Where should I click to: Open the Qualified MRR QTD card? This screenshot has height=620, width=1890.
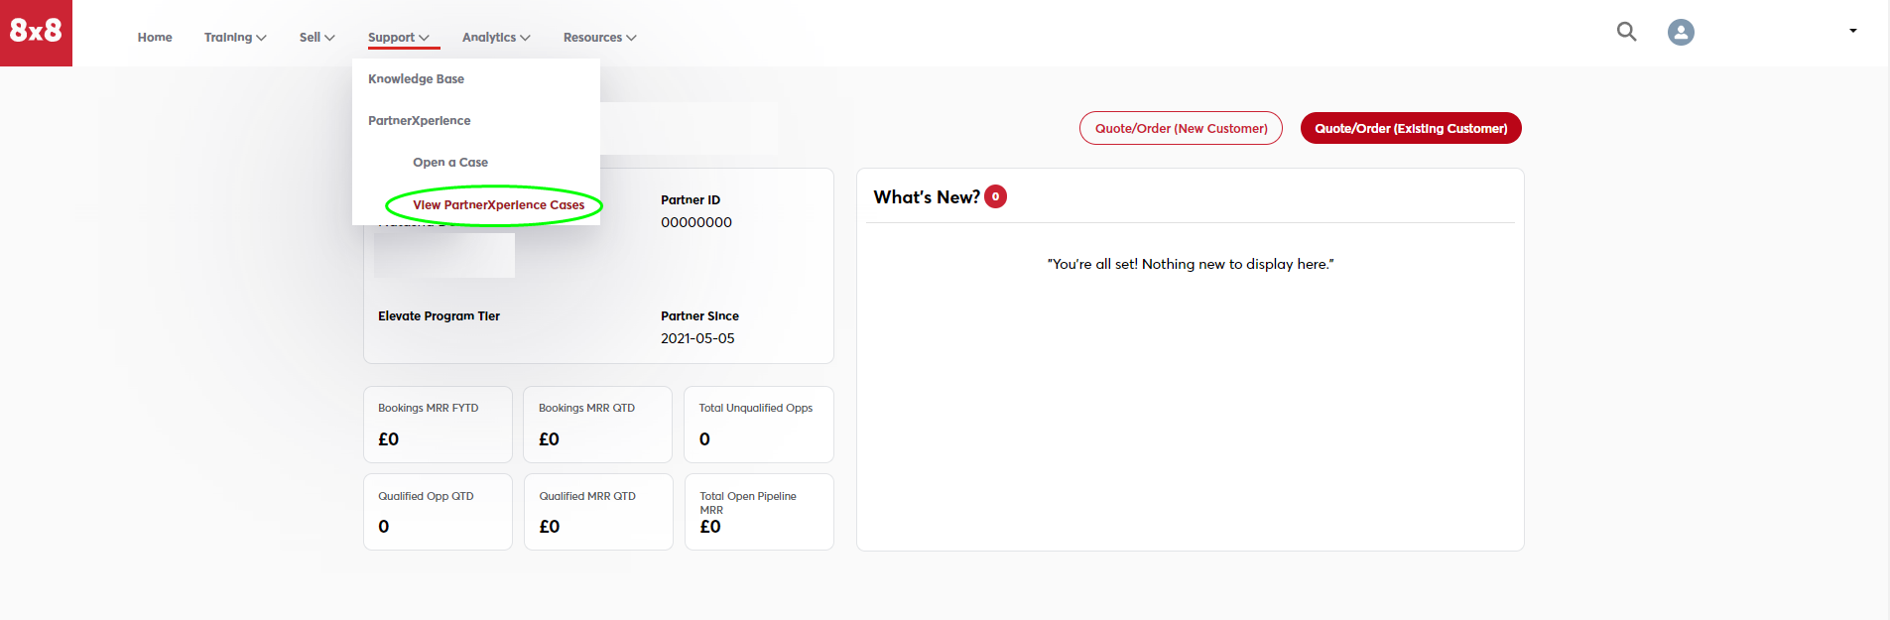pyautogui.click(x=598, y=512)
